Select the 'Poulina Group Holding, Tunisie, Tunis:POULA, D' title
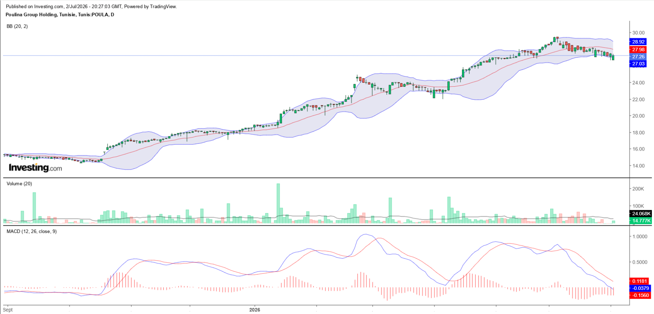 (60, 15)
